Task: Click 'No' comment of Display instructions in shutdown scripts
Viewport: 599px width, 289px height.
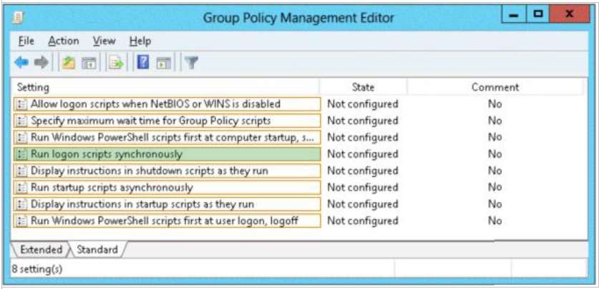Action: pyautogui.click(x=495, y=171)
